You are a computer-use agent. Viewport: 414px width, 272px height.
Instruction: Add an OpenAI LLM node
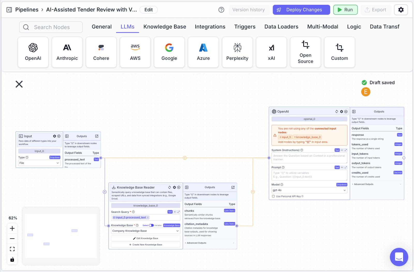point(33,52)
